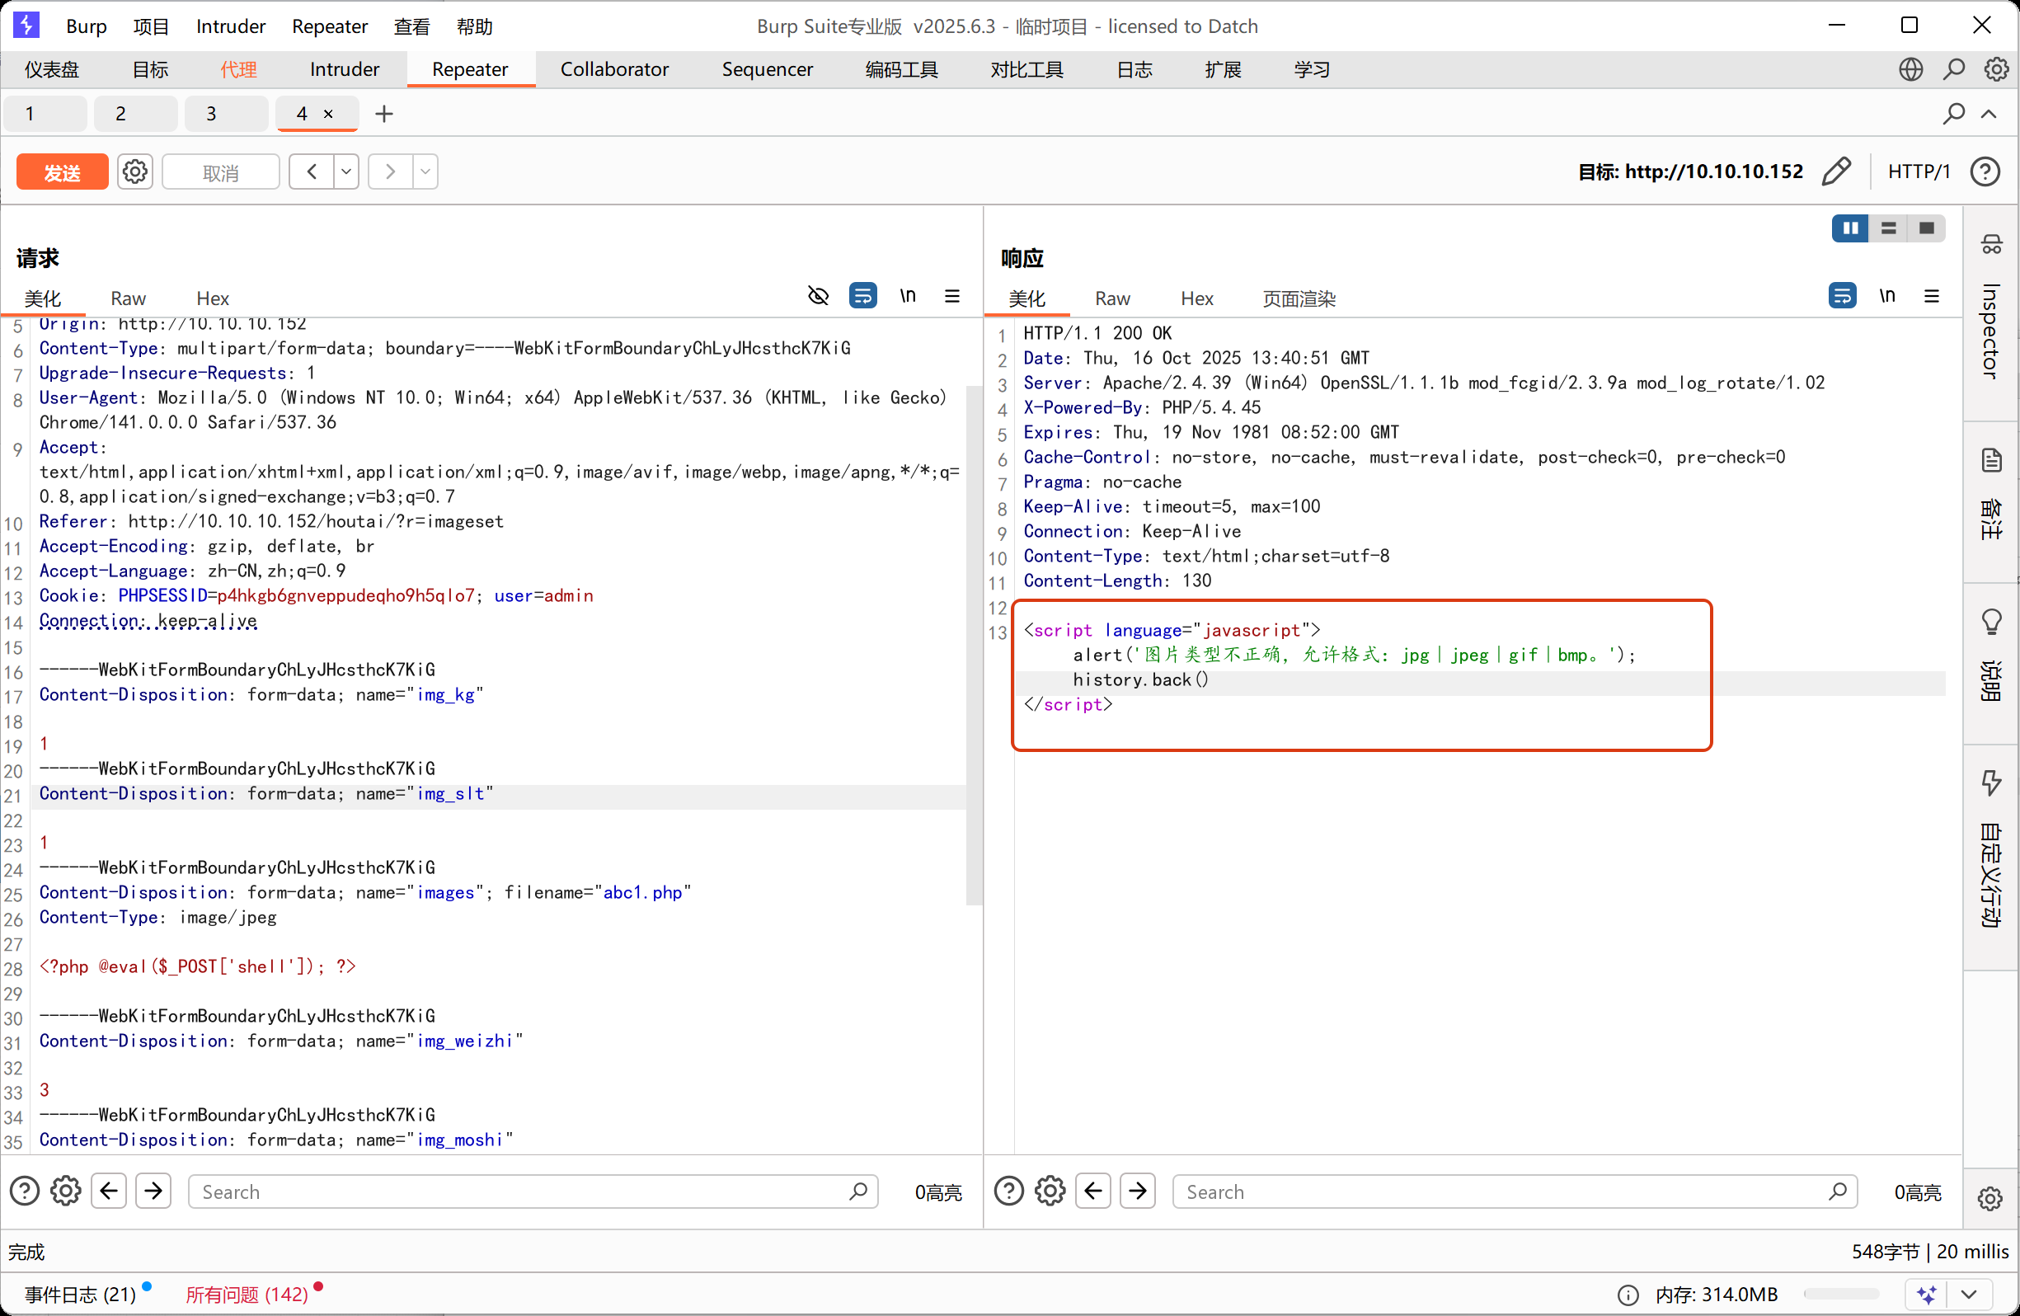Click the 取消 cancel button
Screen dimensions: 2020x1316
point(221,172)
